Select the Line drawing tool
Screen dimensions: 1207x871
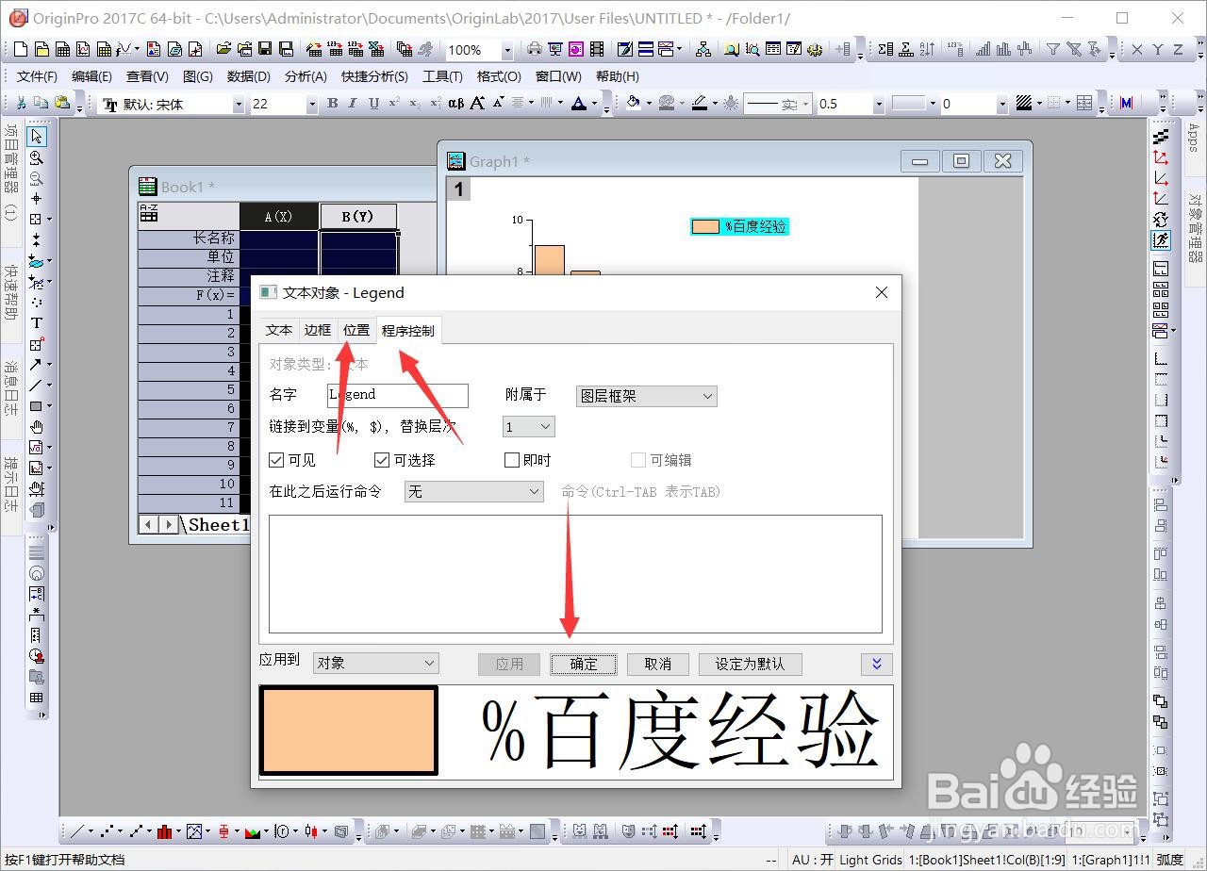point(36,386)
